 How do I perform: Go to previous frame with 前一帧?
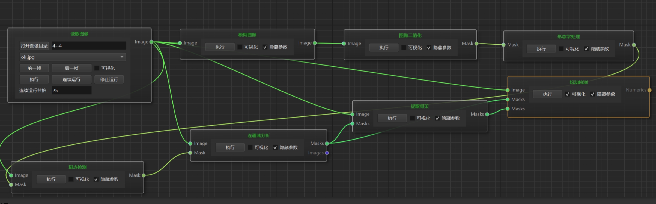pyautogui.click(x=34, y=68)
